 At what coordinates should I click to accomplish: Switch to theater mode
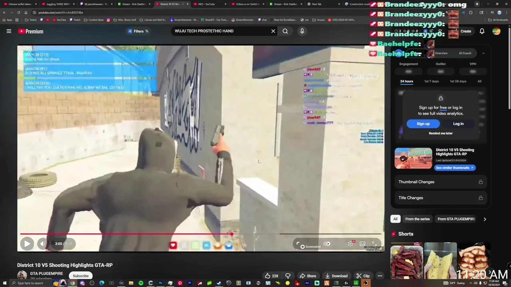pyautogui.click(x=362, y=244)
